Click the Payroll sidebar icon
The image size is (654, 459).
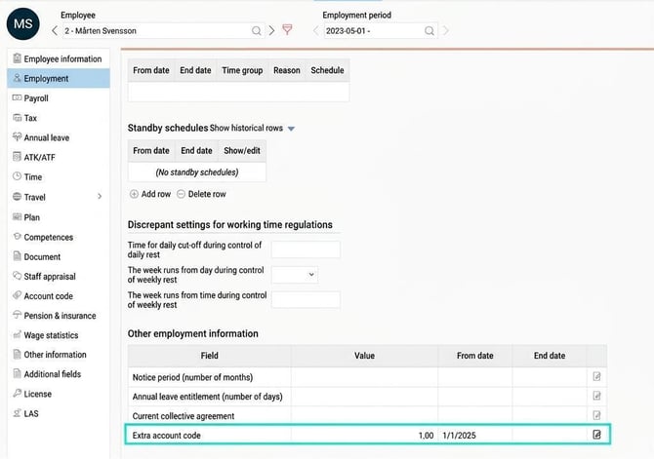click(x=17, y=97)
